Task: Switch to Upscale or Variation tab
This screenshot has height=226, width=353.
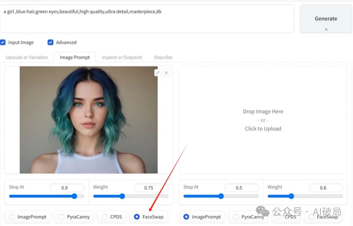Action: (x=27, y=57)
